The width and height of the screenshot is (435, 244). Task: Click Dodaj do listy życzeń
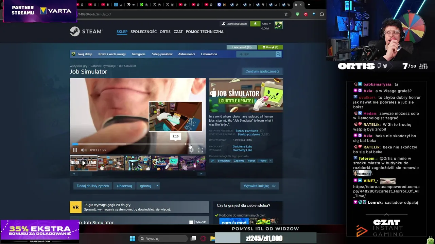[x=93, y=186]
